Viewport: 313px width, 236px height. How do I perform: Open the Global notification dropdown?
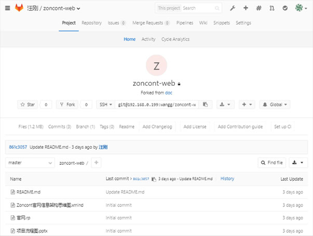pos(275,104)
